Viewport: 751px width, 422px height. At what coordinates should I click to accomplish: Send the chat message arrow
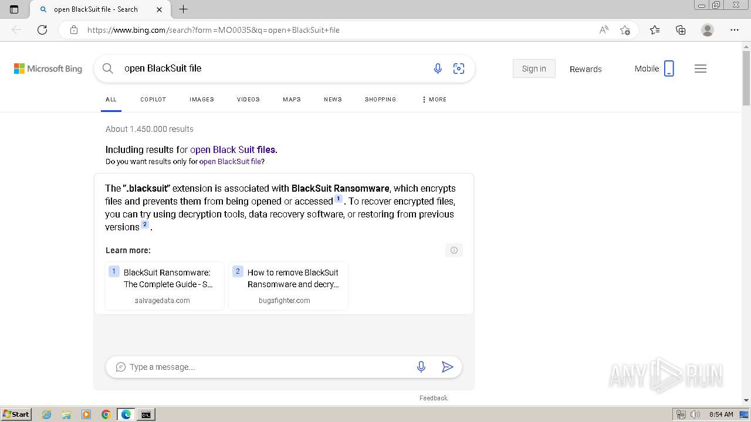pos(448,367)
